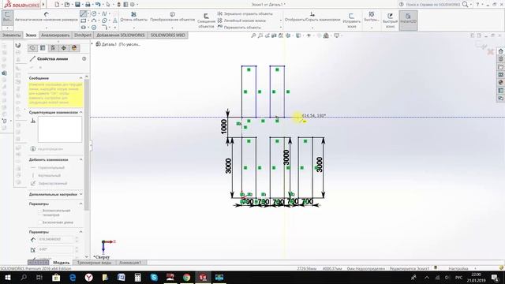Open ConfigurationManager panel tab
Image resolution: width=505 pixels, height=284 pixels.
pyautogui.click(x=54, y=48)
